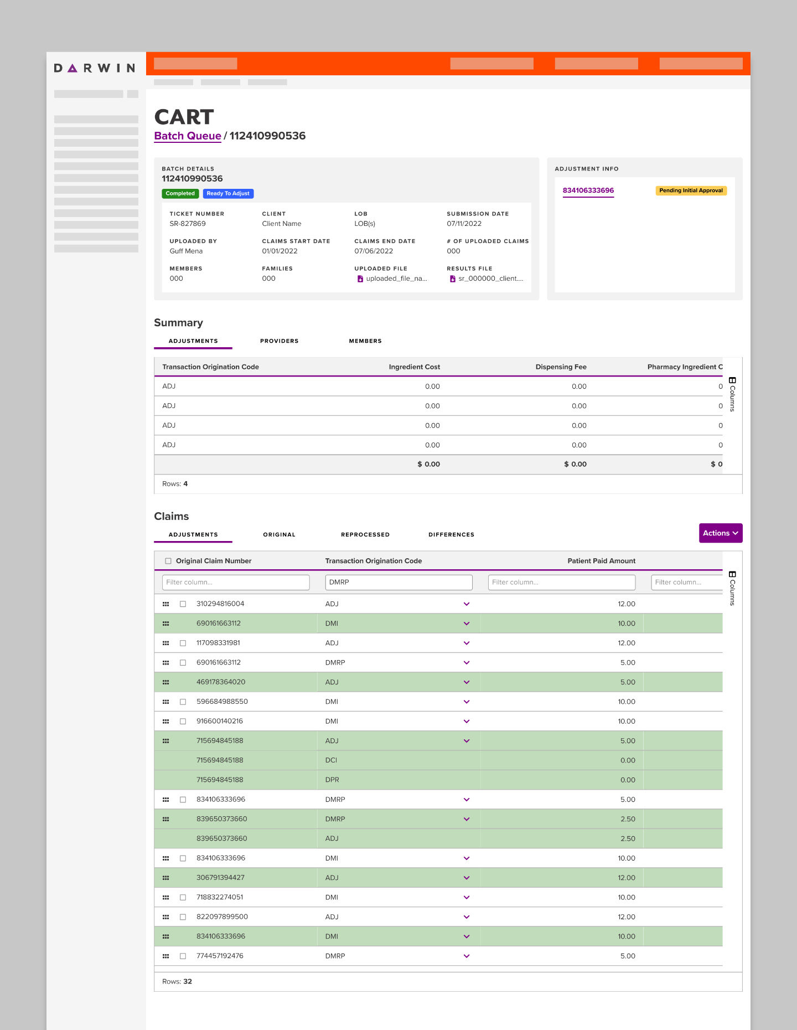Screen dimensions: 797x1030
Task: Click Original Claim Number filter field
Action: pos(236,583)
